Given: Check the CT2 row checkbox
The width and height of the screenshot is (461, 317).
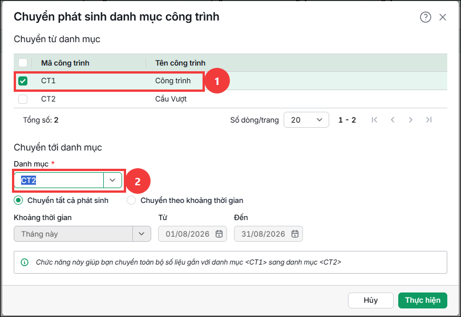Looking at the screenshot, I should point(23,99).
